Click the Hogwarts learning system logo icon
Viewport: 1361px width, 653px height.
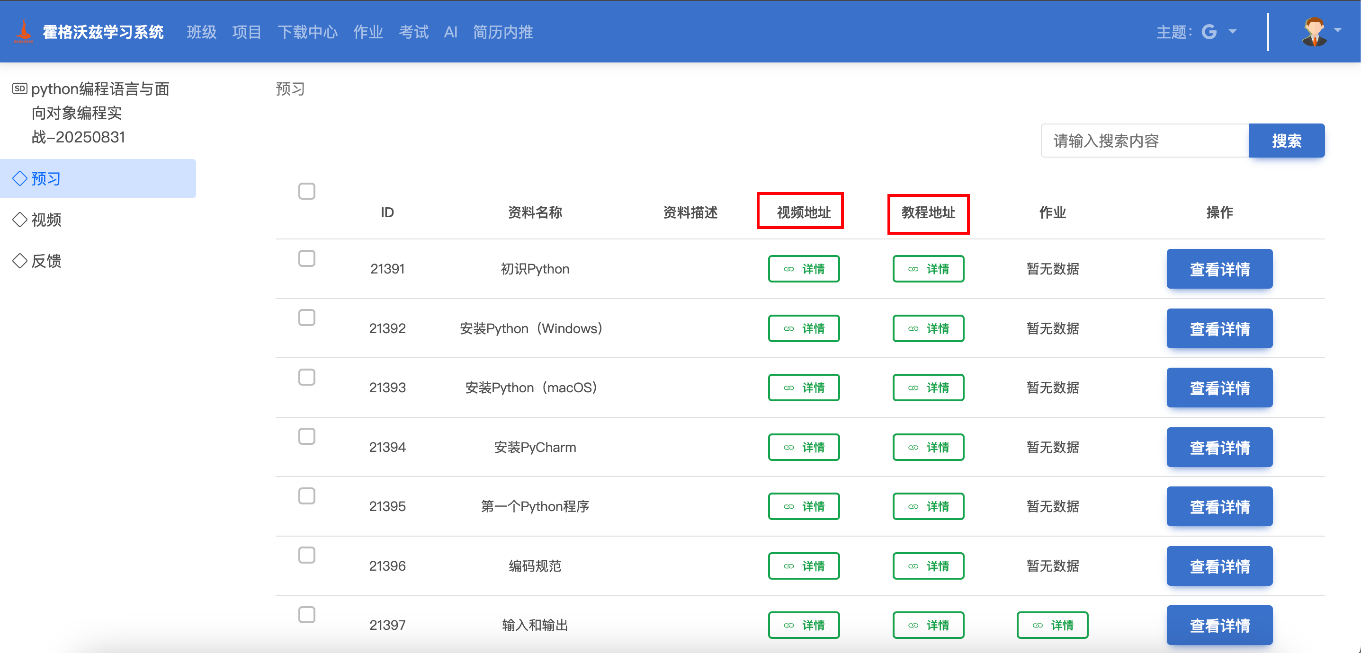23,32
